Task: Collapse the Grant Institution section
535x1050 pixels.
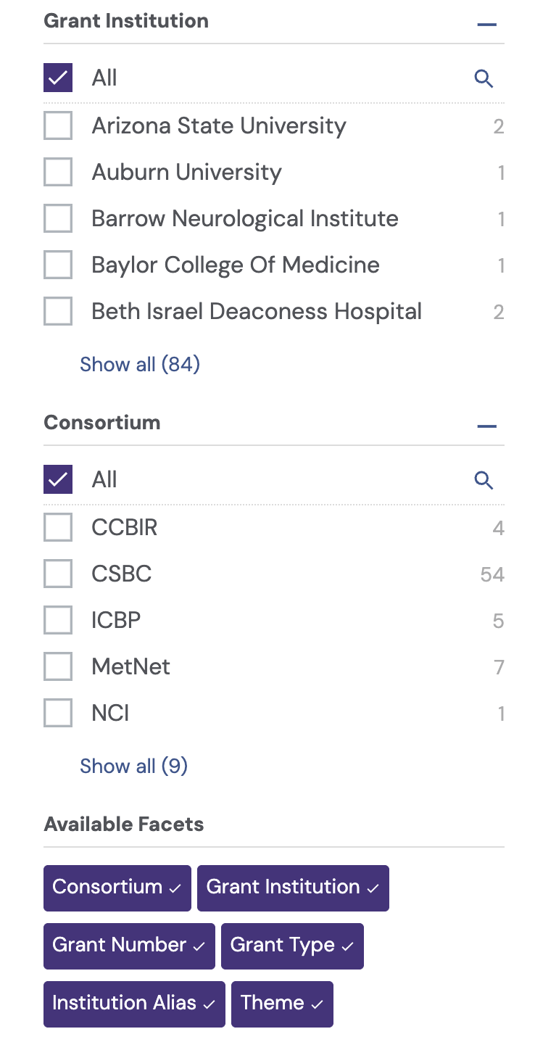Action: pyautogui.click(x=487, y=24)
